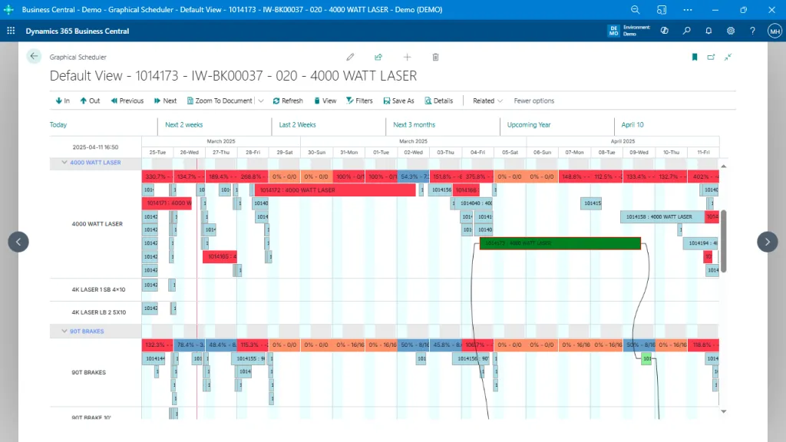Collapse the 90T BRAKES group

(65, 331)
